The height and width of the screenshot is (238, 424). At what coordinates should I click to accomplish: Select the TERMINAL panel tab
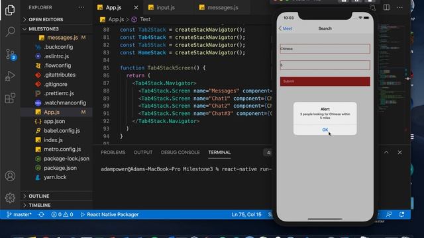tap(219, 153)
